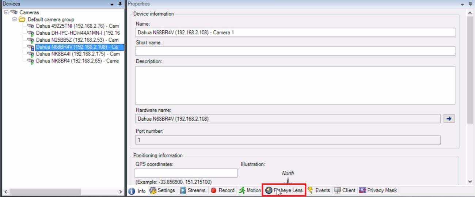Click the Properties scrollbar down arrow
Viewport: 475px width, 197px height.
[x=470, y=182]
